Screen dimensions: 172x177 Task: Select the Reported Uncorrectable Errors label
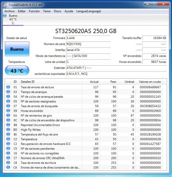point(40,125)
